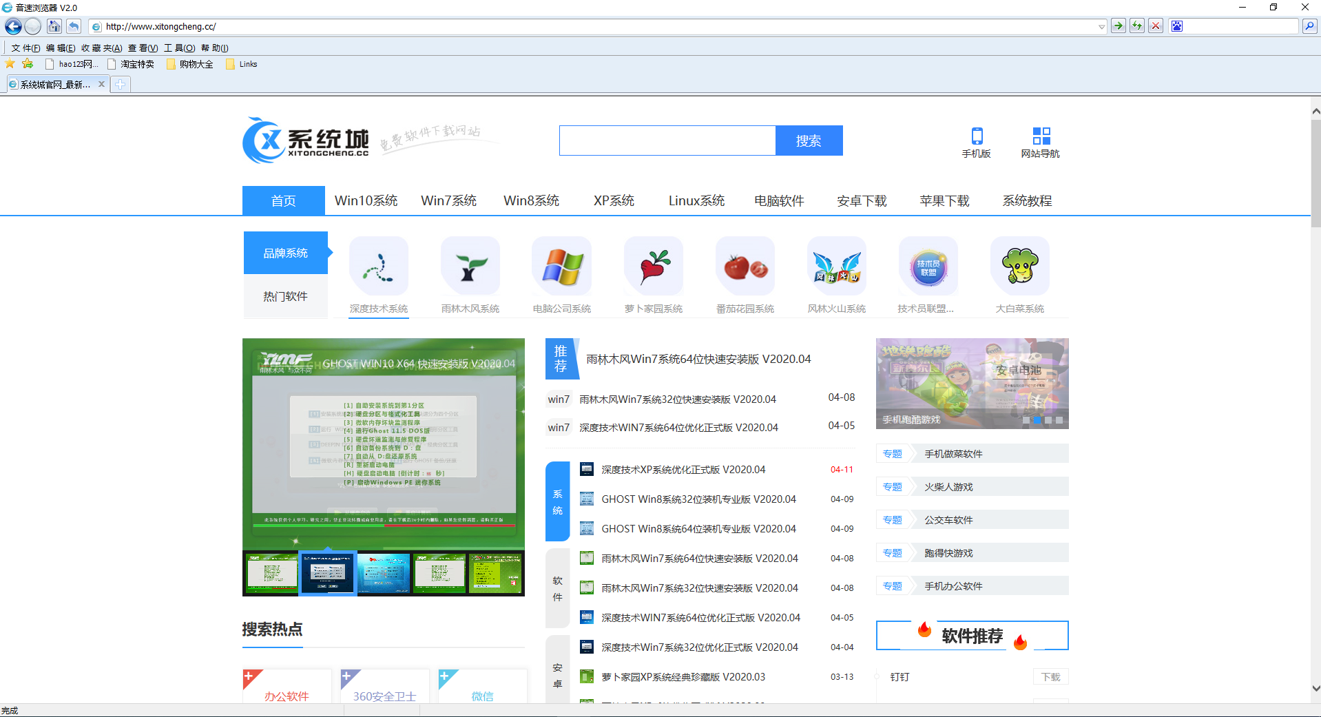
Task: Open the 查看(V) menu
Action: coord(143,48)
